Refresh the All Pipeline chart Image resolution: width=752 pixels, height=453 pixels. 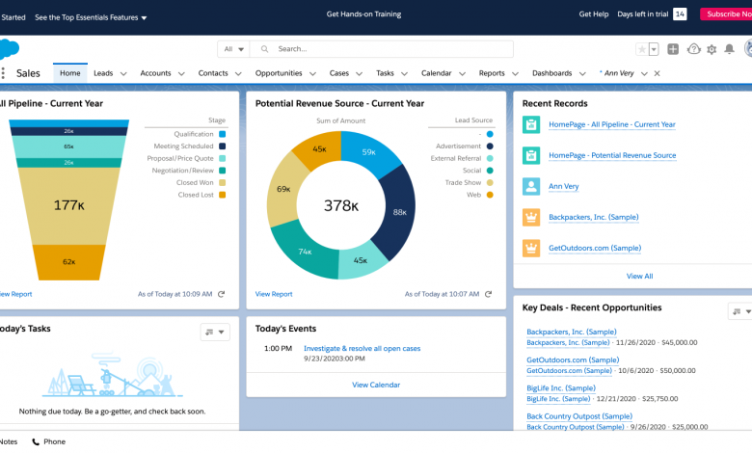point(221,294)
